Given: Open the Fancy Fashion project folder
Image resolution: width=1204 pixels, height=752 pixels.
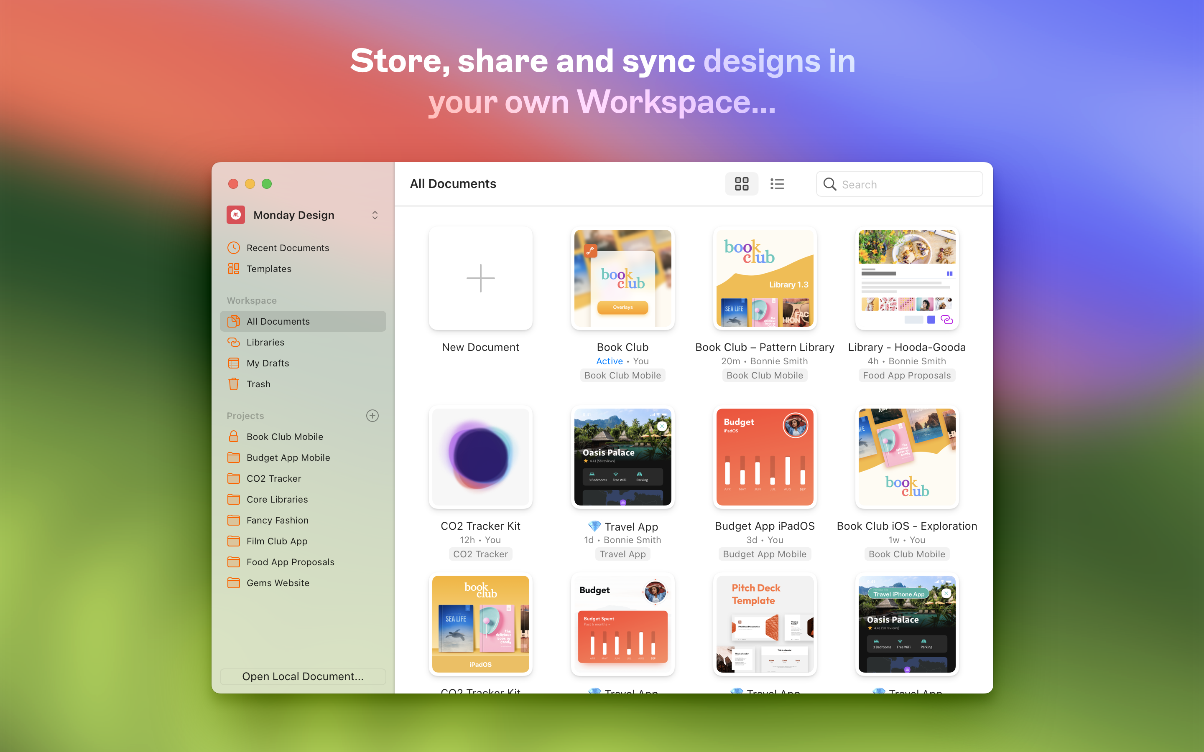Looking at the screenshot, I should 277,520.
